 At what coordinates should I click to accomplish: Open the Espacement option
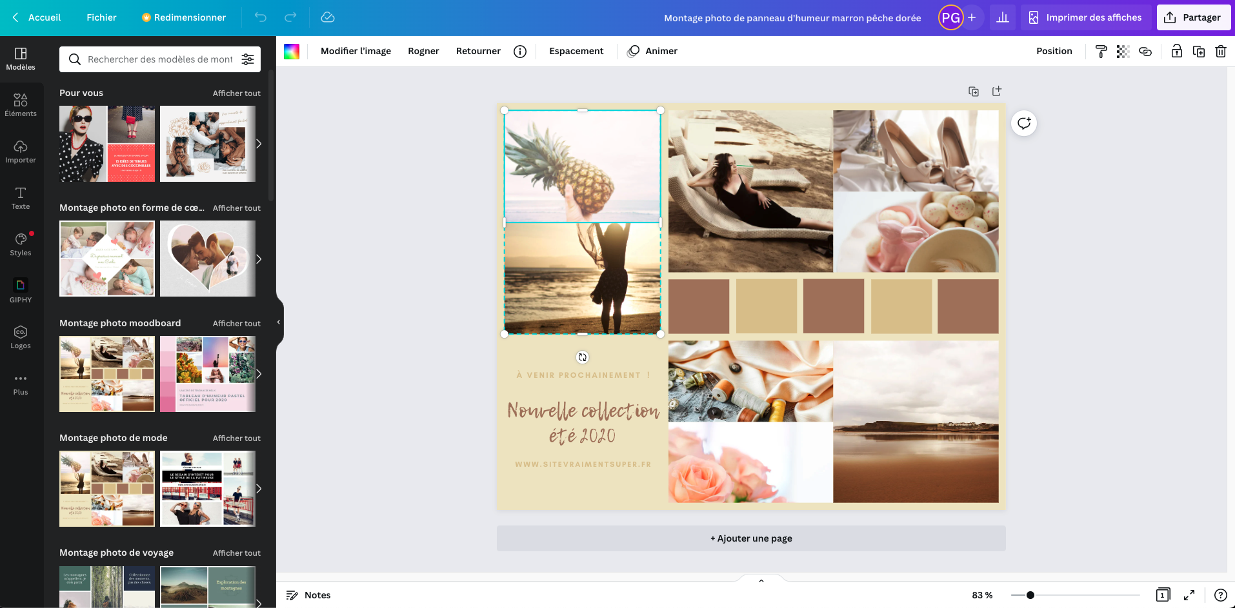[576, 52]
